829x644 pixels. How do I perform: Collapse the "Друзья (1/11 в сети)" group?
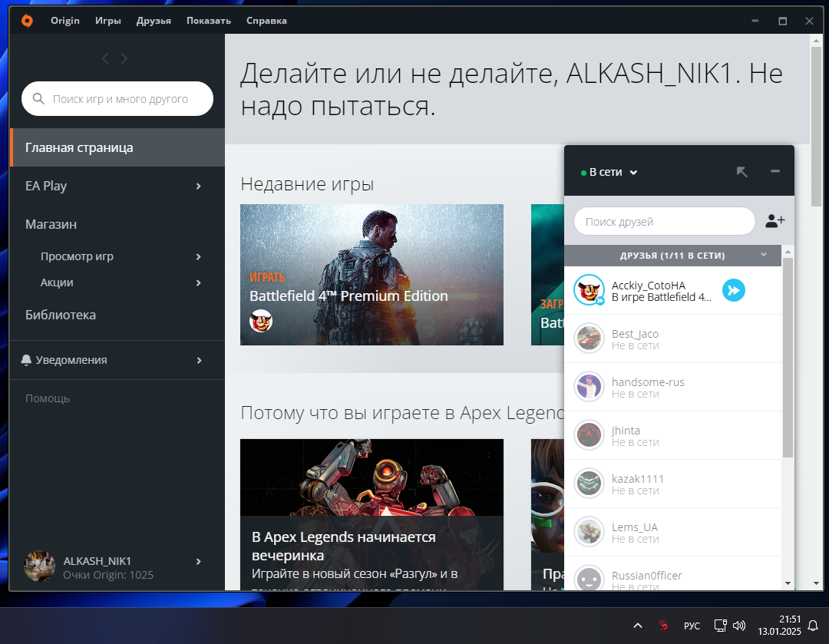coord(764,255)
